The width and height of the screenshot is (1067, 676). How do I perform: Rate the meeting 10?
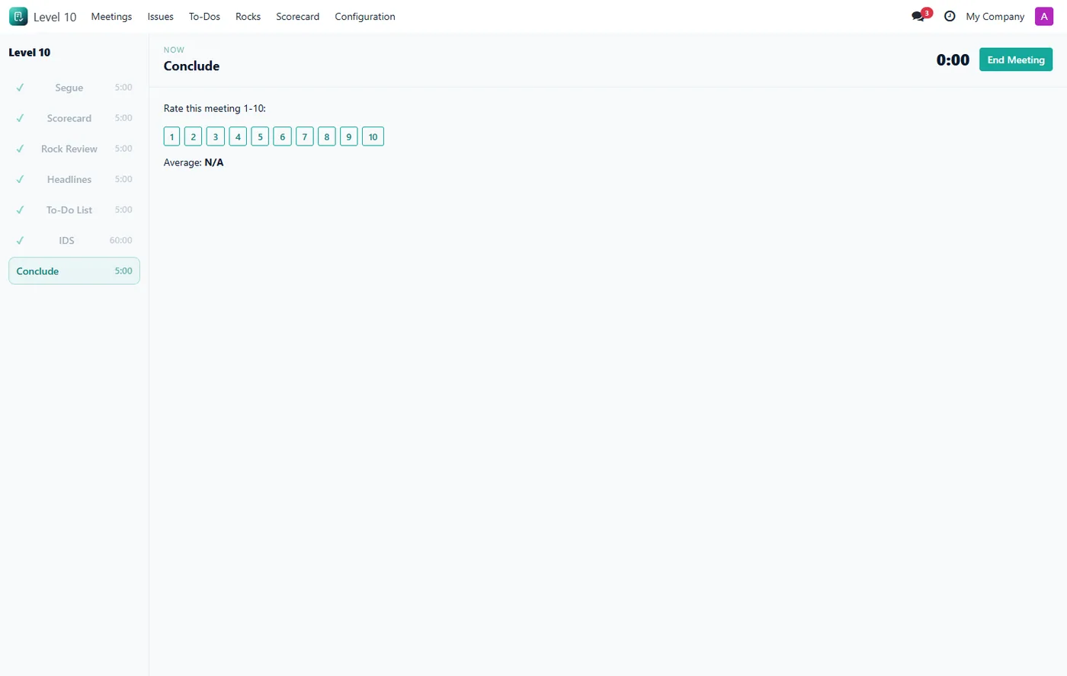click(373, 136)
